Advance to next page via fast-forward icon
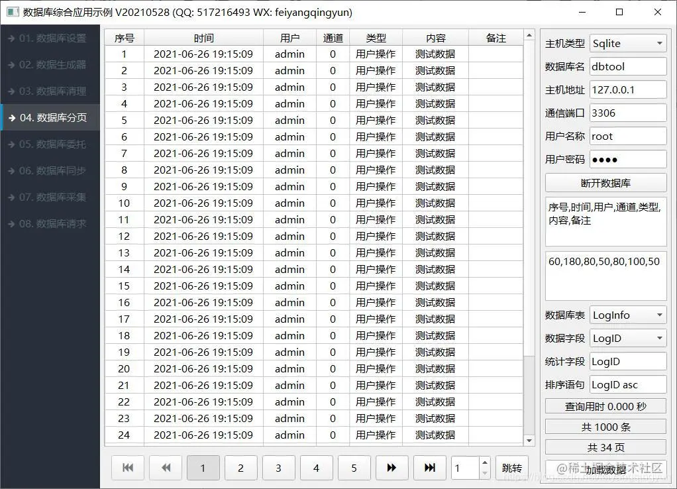Screen dimensions: 677x489 391,468
